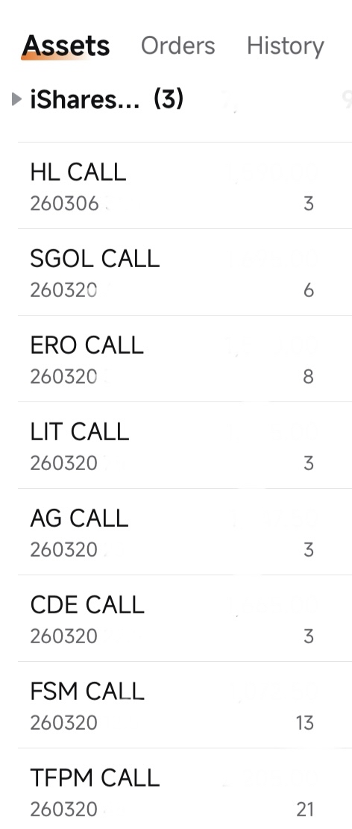352x829 pixels.
Task: Open the SGOL CALL position
Action: [185, 272]
